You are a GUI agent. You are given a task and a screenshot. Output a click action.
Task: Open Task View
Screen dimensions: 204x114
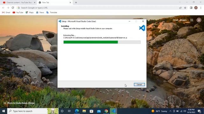click(69, 111)
